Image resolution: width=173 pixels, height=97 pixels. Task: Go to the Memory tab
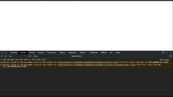62,53
